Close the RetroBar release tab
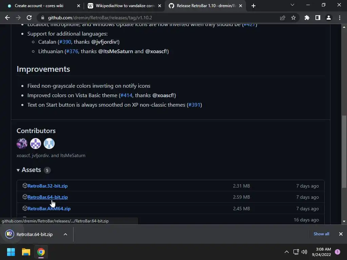 pos(241,6)
